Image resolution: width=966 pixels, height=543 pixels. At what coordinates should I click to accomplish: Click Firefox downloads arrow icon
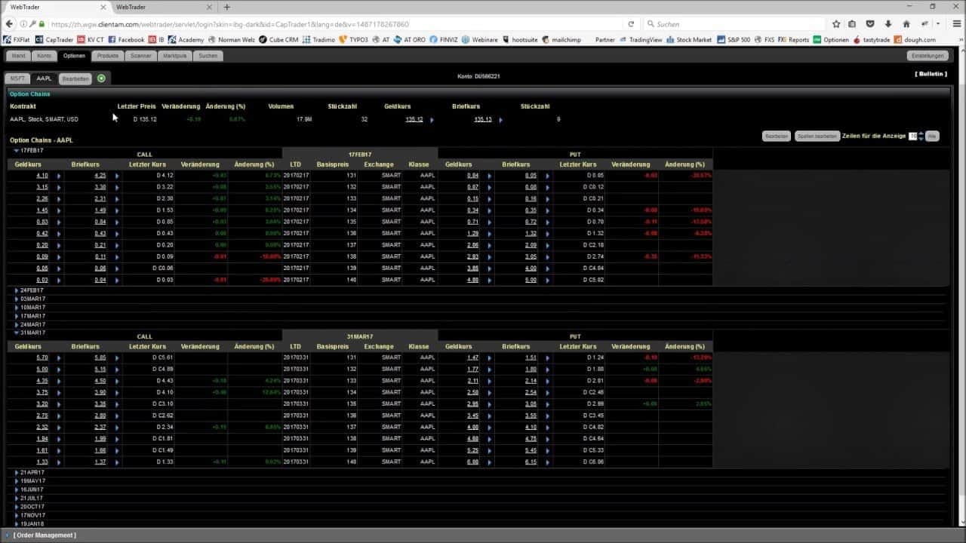(x=888, y=24)
